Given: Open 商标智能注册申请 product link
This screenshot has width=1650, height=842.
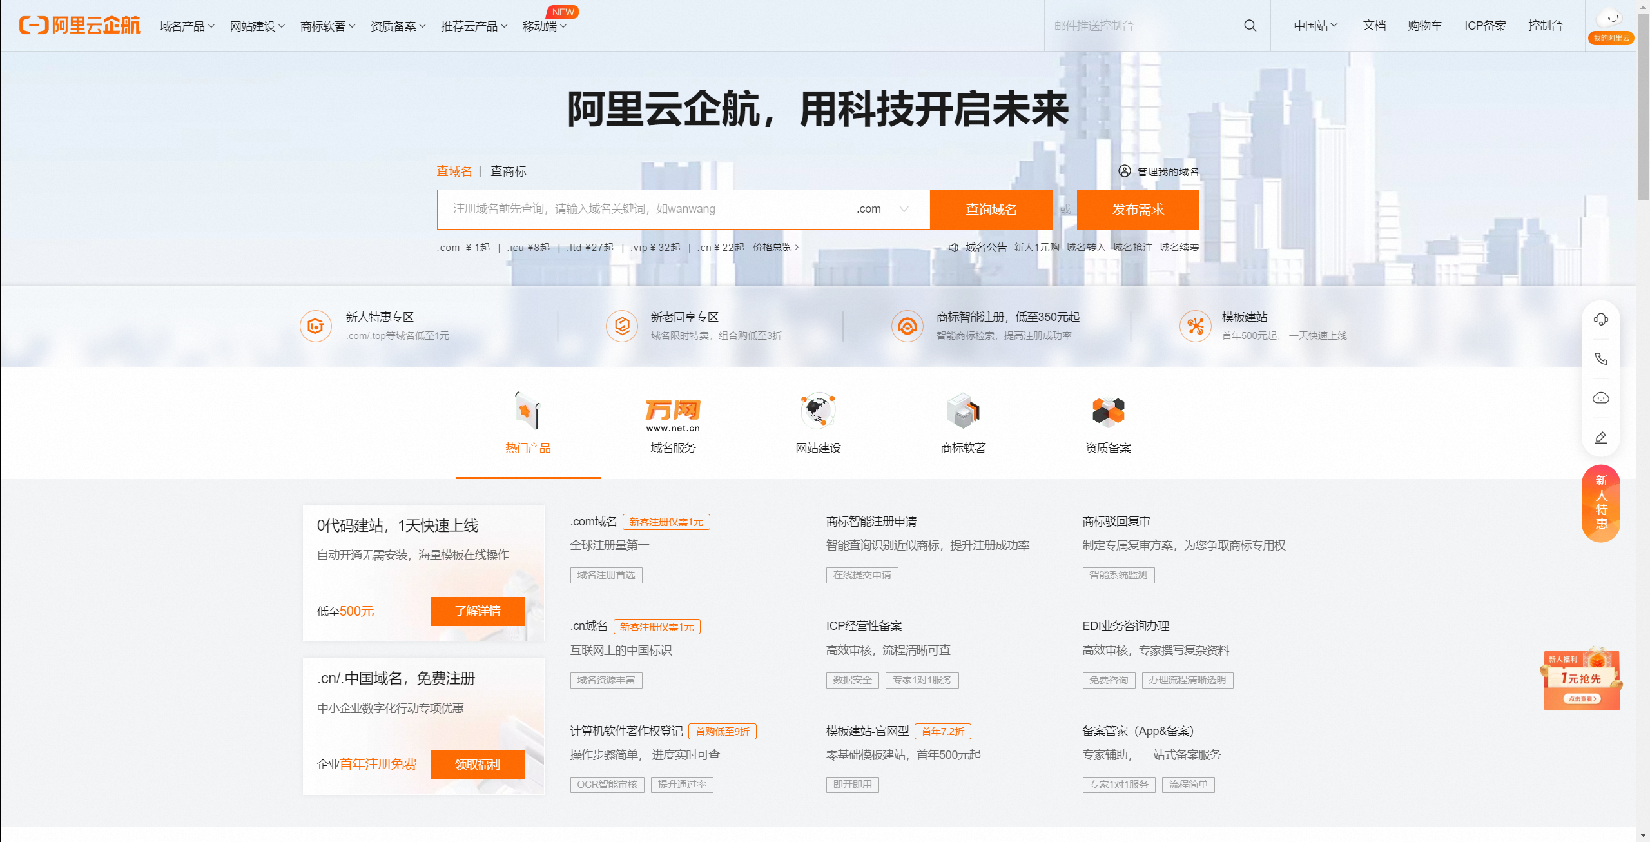Looking at the screenshot, I should tap(871, 522).
